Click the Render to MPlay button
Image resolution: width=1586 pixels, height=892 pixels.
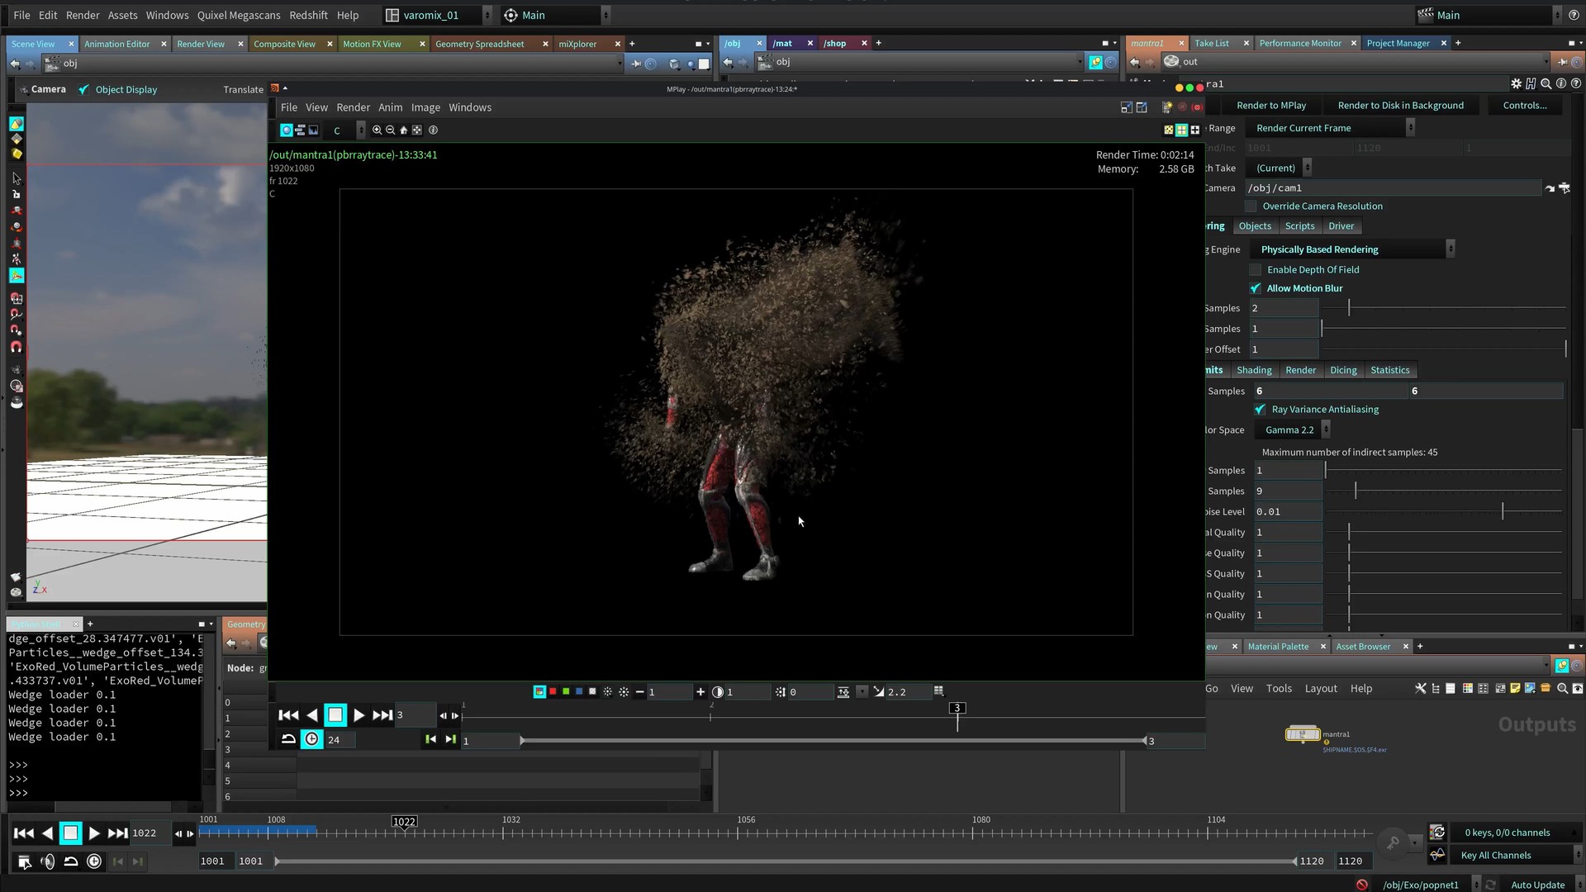tap(1270, 106)
